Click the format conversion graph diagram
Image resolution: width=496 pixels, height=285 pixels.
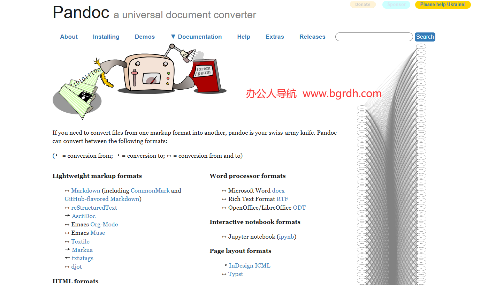coord(391,164)
